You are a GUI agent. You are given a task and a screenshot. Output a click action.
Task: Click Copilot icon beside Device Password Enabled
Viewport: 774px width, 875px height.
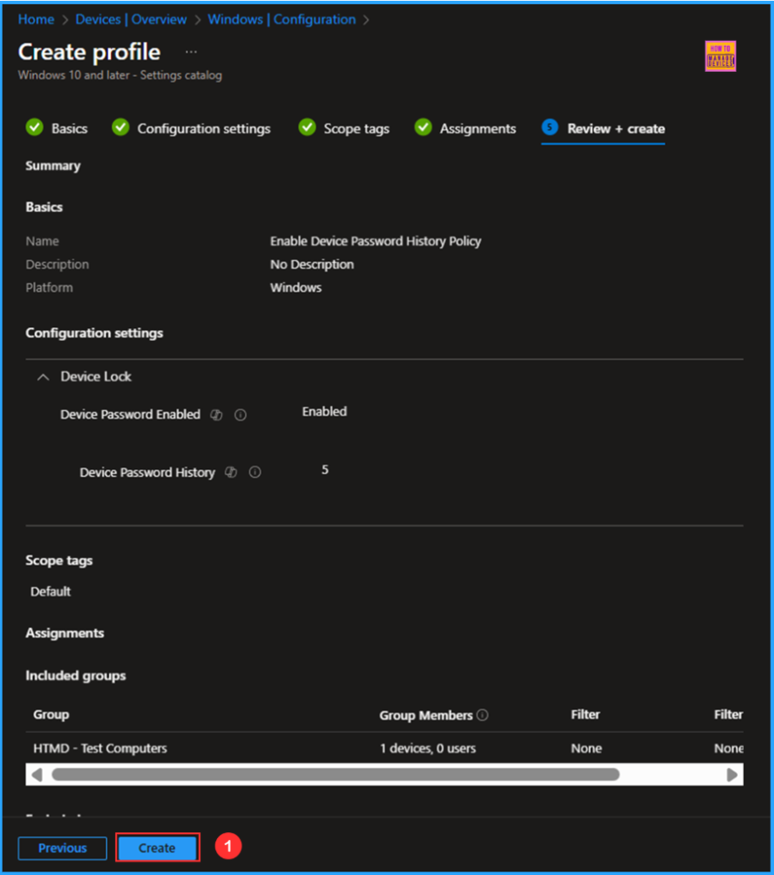[x=216, y=414]
